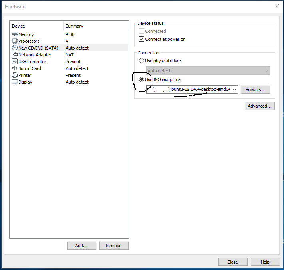
Task: Click the CD/DVD disc icon
Action: [15, 48]
